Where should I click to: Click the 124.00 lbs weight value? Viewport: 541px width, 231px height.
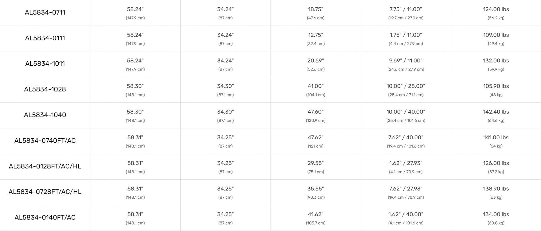(496, 9)
